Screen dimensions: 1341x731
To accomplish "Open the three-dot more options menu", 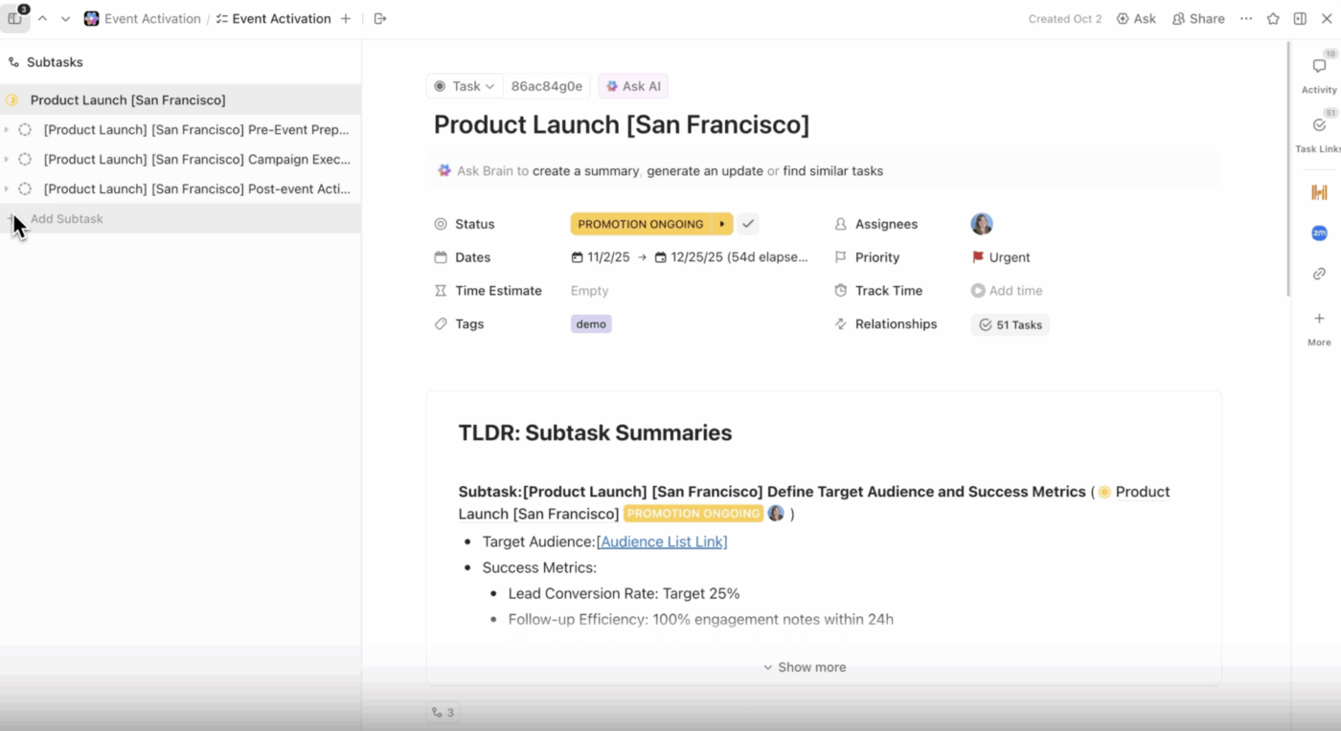I will (1246, 18).
